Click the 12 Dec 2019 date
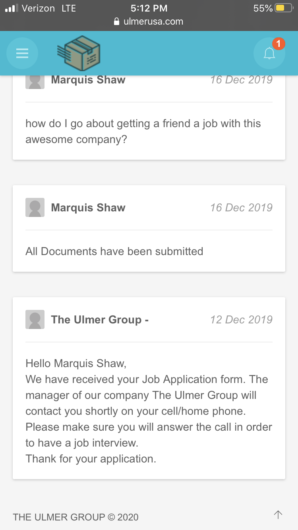 pos(241,320)
